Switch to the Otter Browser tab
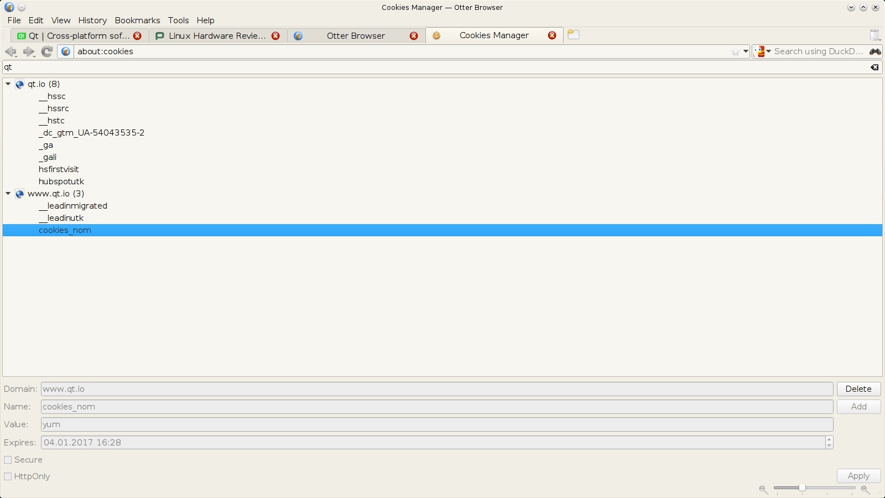 click(356, 36)
